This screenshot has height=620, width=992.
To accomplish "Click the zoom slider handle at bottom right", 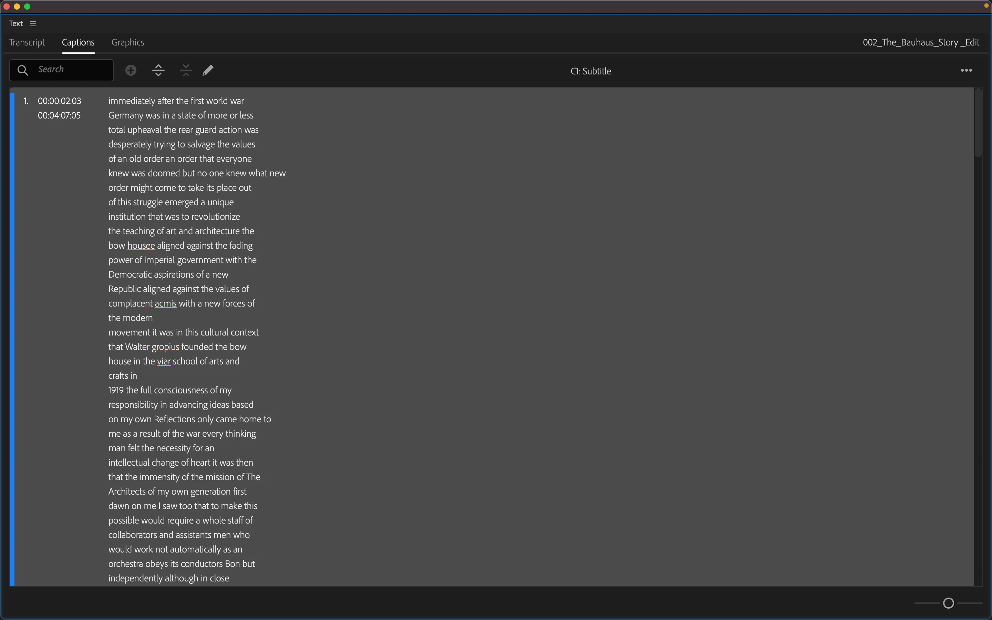I will pyautogui.click(x=948, y=603).
